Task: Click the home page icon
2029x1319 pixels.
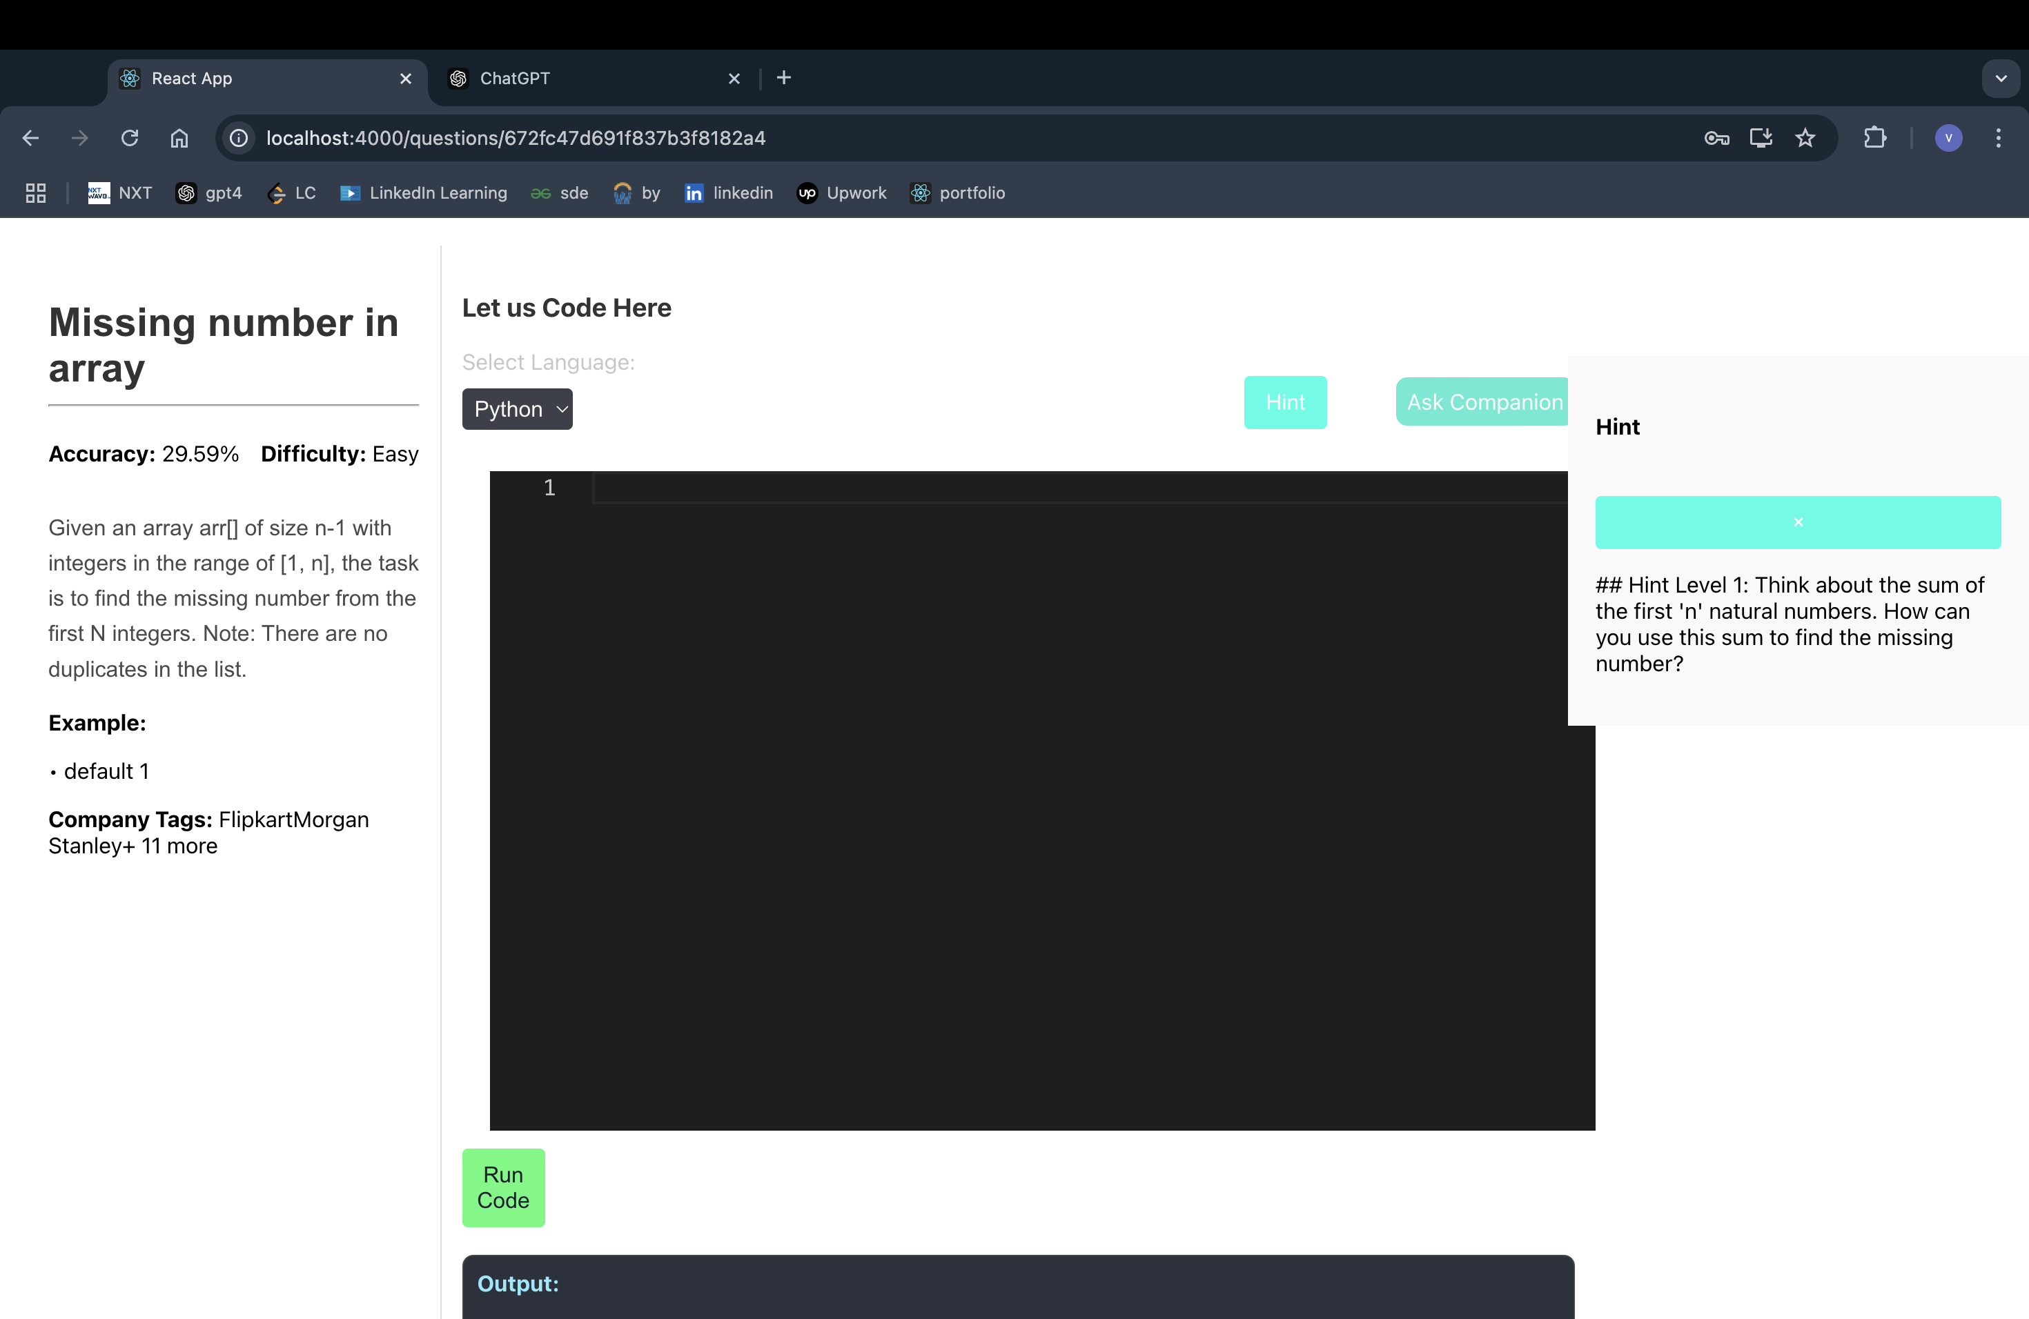Action: point(179,138)
